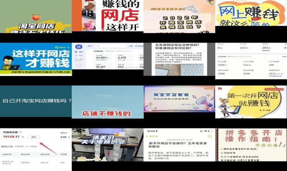This screenshot has height=171, width=287.
Task: Open the 网上赚钱就这么简单 thumbnail
Action: tap(251, 13)
